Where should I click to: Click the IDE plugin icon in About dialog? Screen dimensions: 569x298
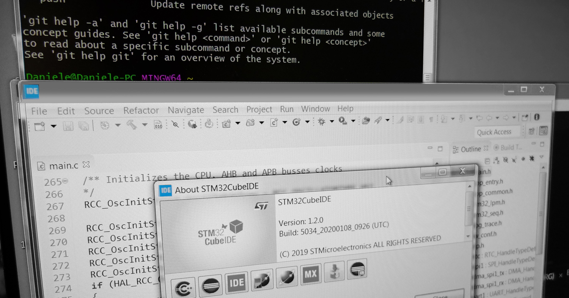(x=236, y=282)
